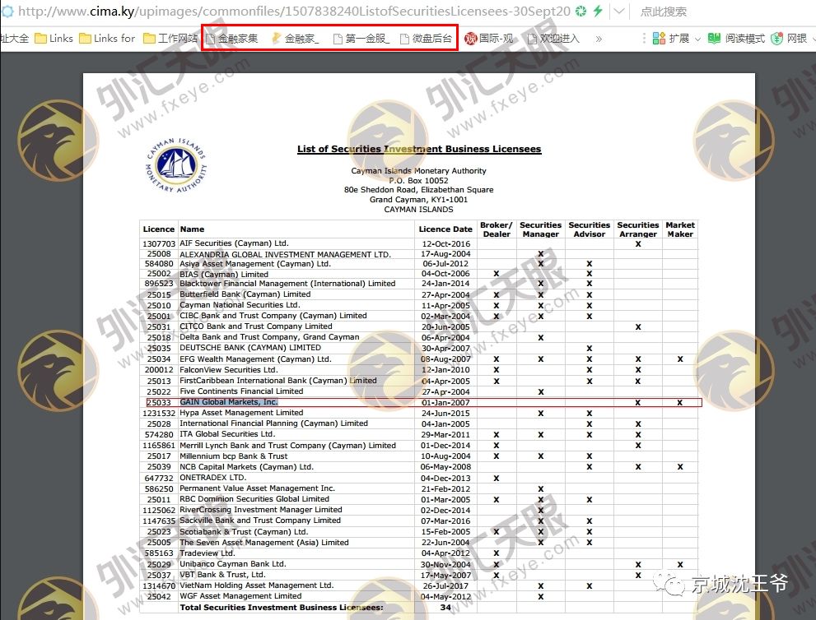Screen dimensions: 816x620
Task: Click 'FalconView Securities Ltd.' entry
Action: click(x=228, y=369)
